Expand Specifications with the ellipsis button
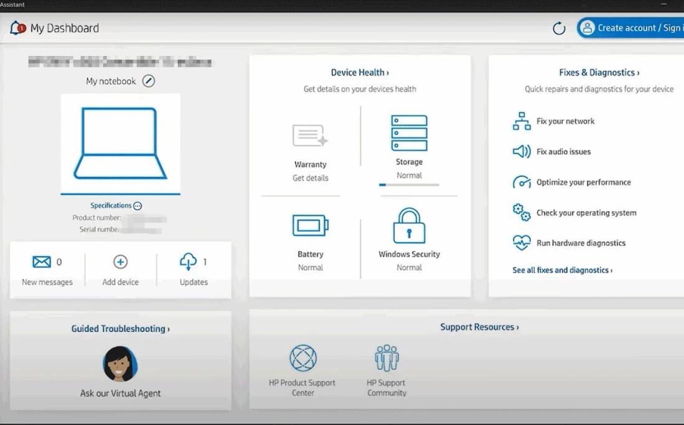Screen dimensions: 684x425 (x=137, y=206)
